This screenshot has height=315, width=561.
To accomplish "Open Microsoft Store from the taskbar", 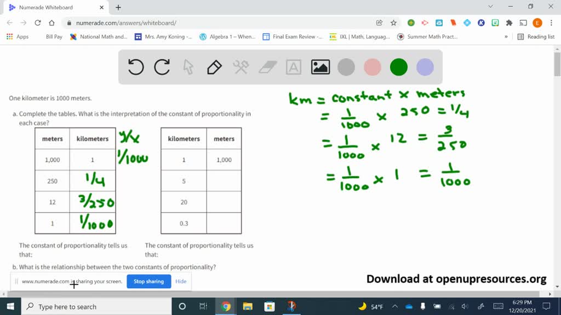I will tap(270, 306).
